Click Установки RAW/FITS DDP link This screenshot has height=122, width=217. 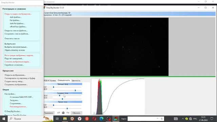tap(21, 97)
